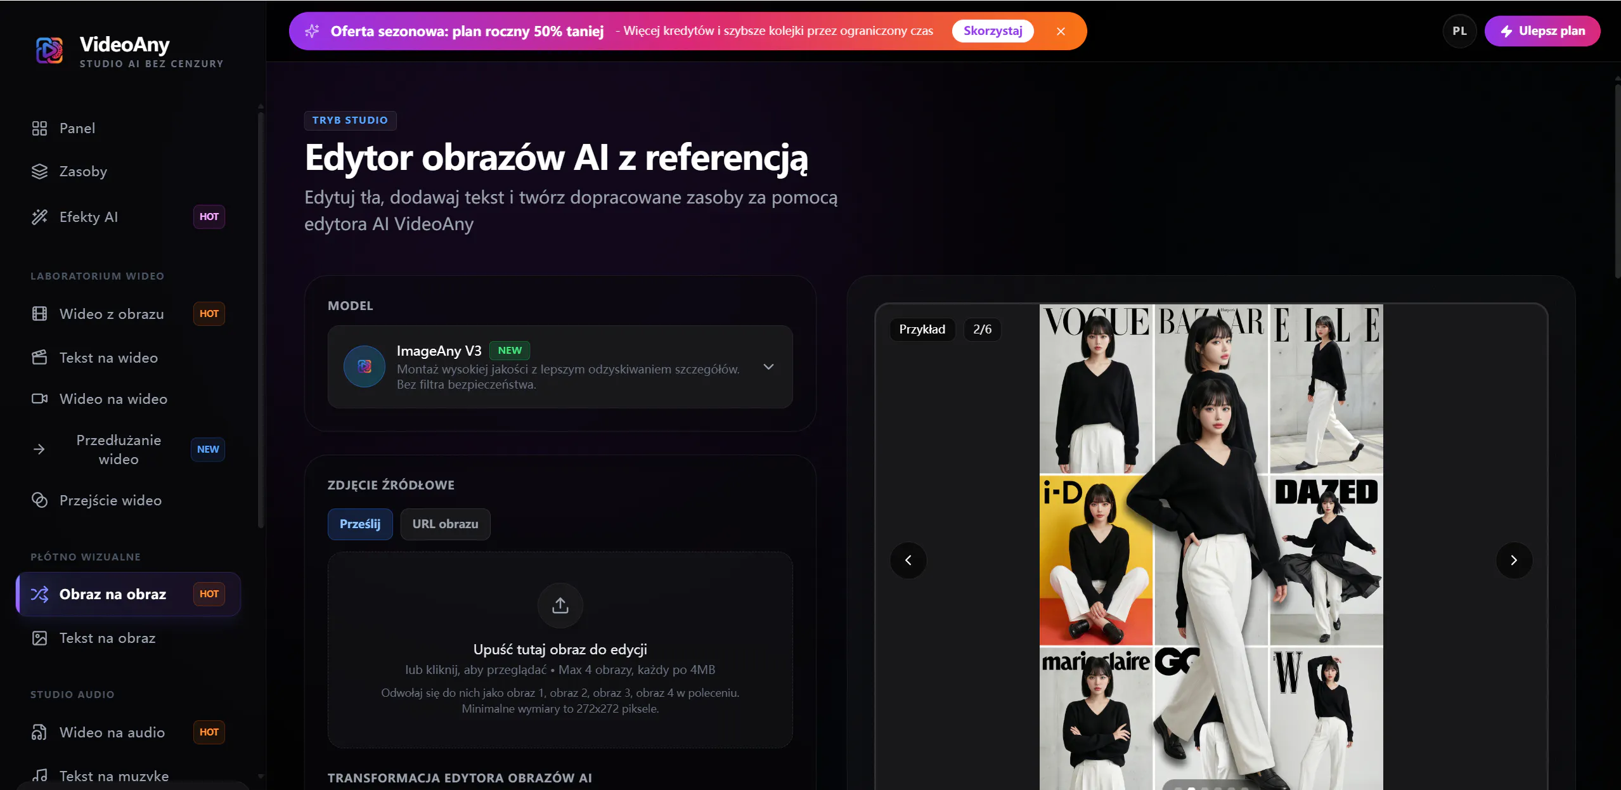Click the Ulepsz plan button
1621x790 pixels.
point(1542,31)
